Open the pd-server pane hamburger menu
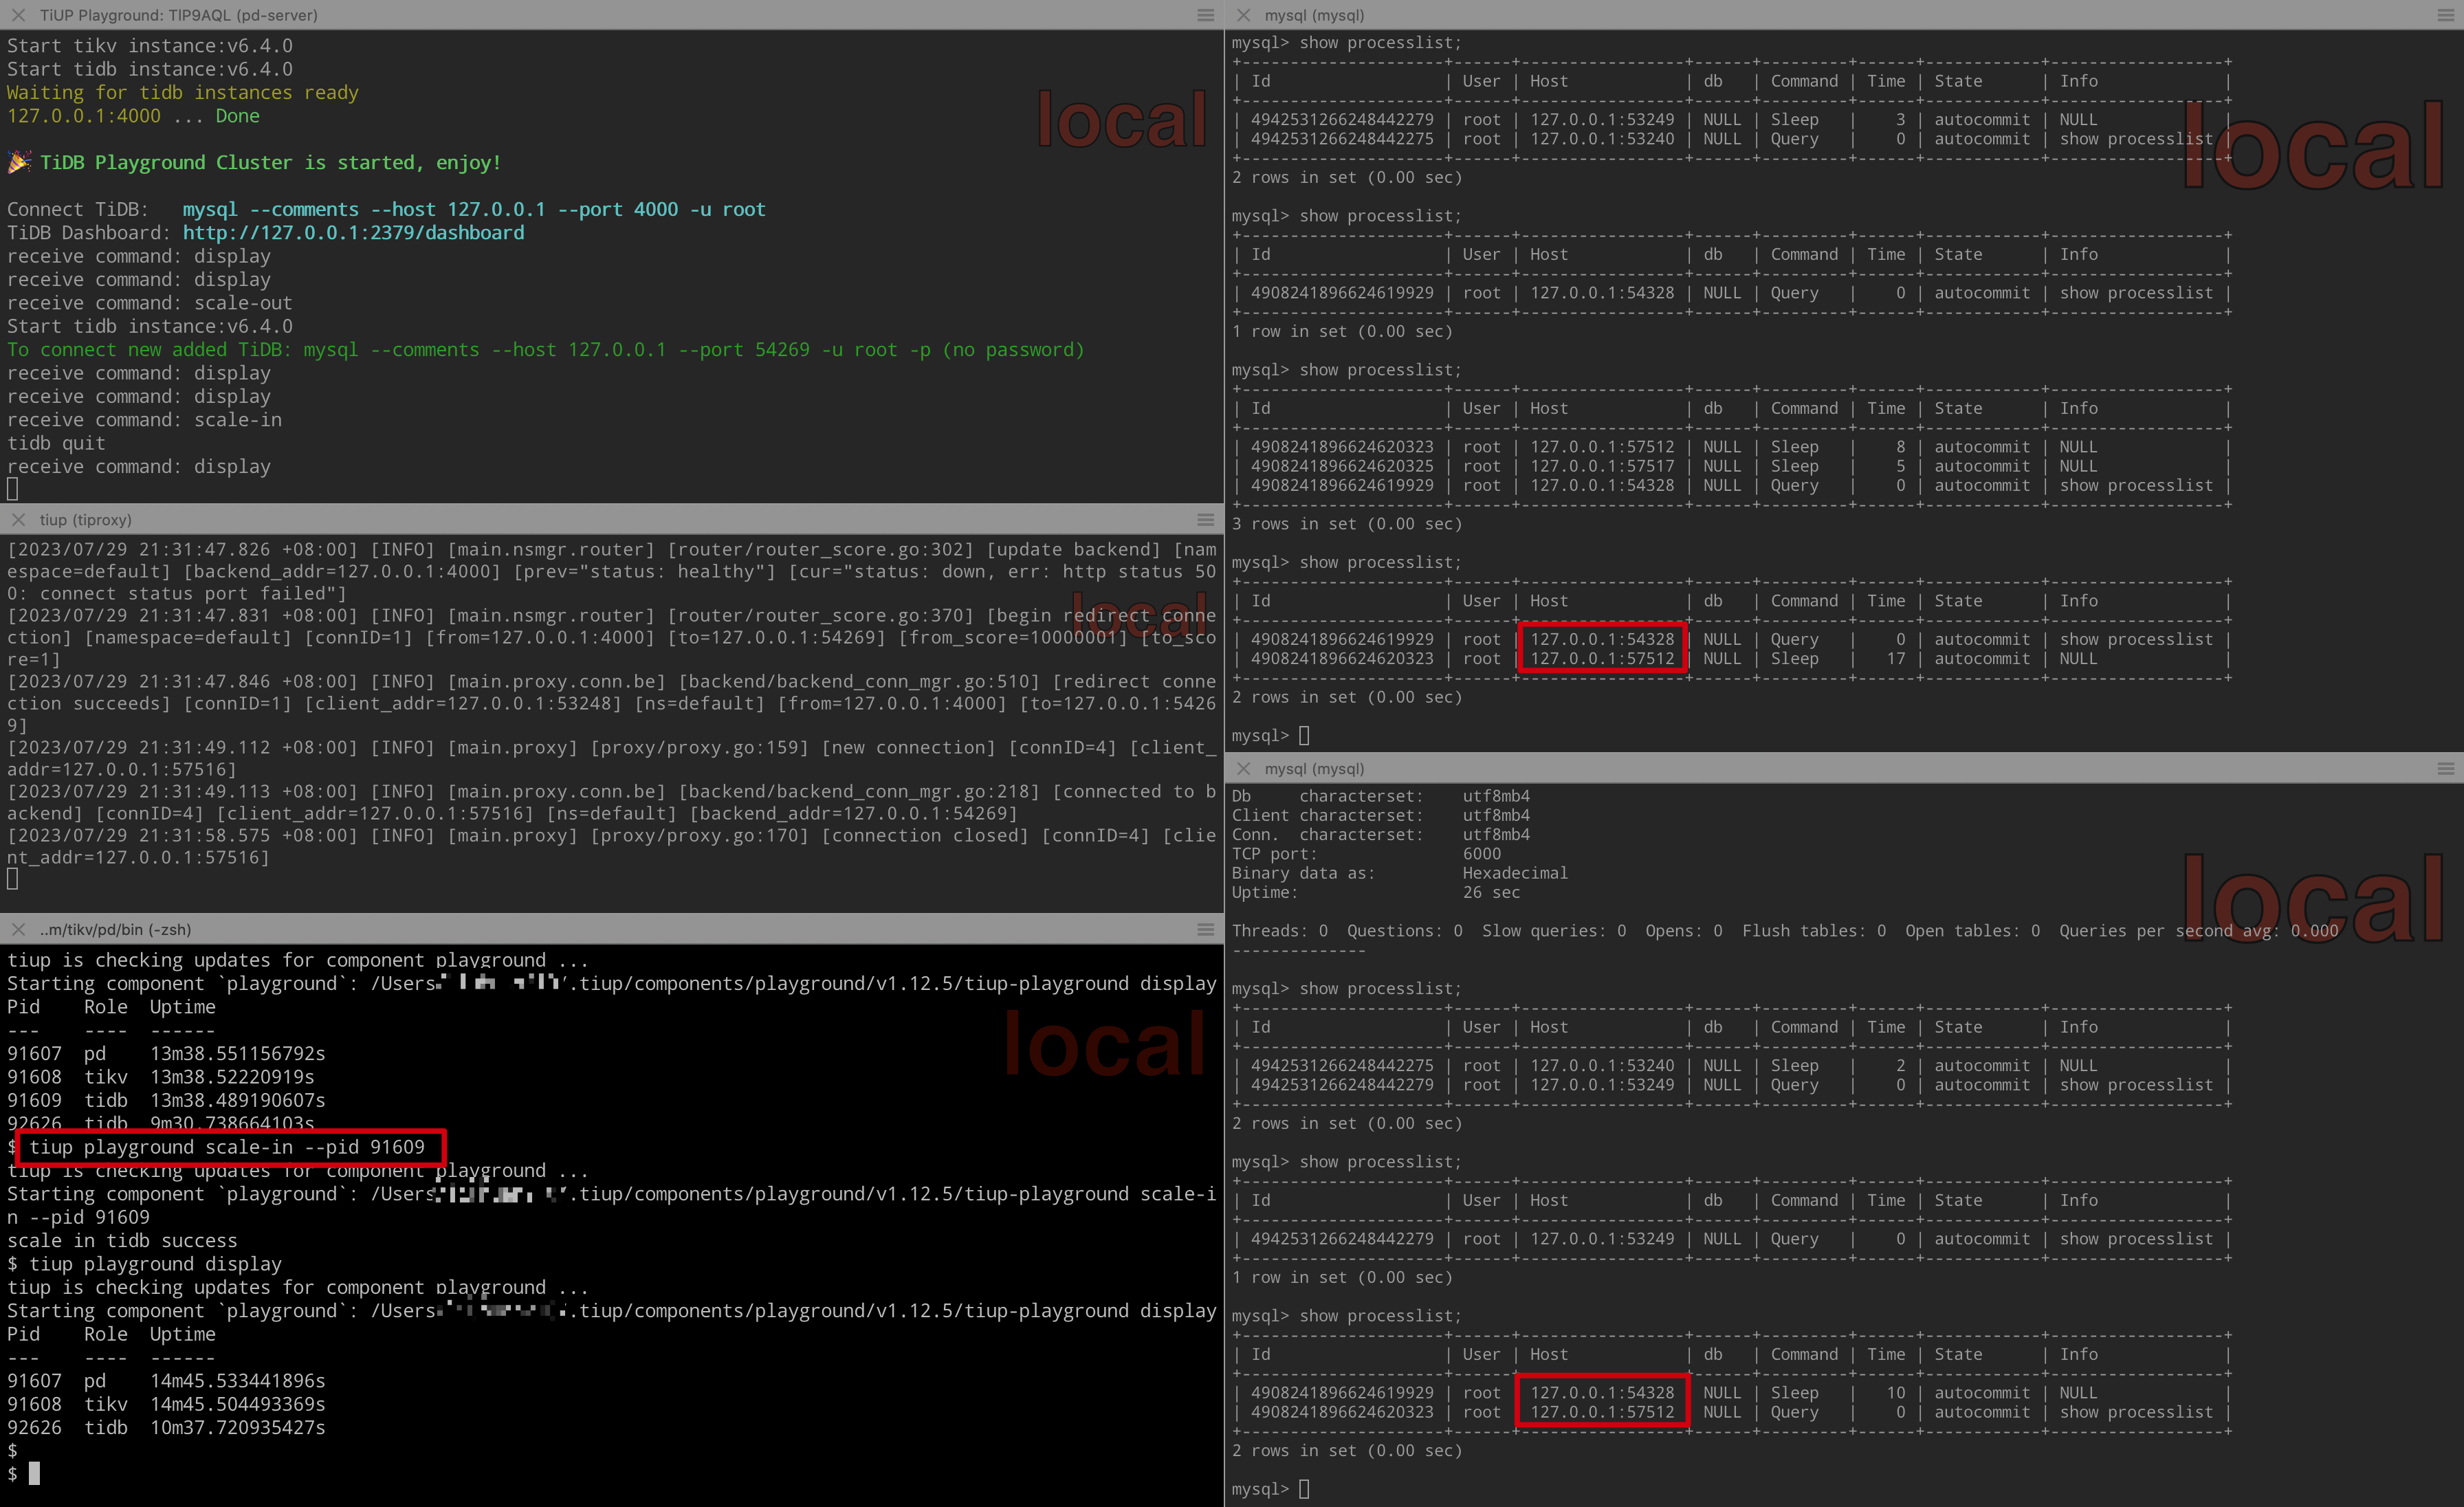This screenshot has height=1507, width=2464. point(1205,15)
